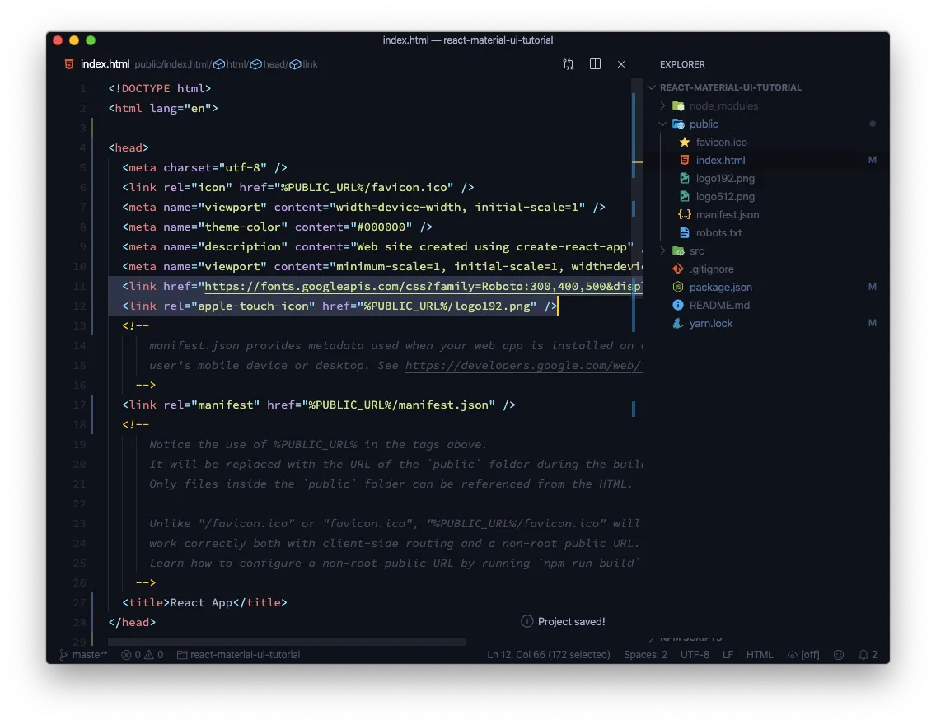The image size is (936, 725).
Task: Collapse the REACT-MATERIAL-UI-TUTORIAL section
Action: [x=725, y=87]
